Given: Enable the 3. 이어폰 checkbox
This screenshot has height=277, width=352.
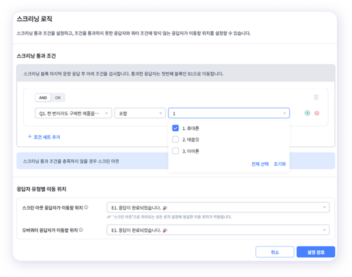Looking at the screenshot, I should pos(175,151).
